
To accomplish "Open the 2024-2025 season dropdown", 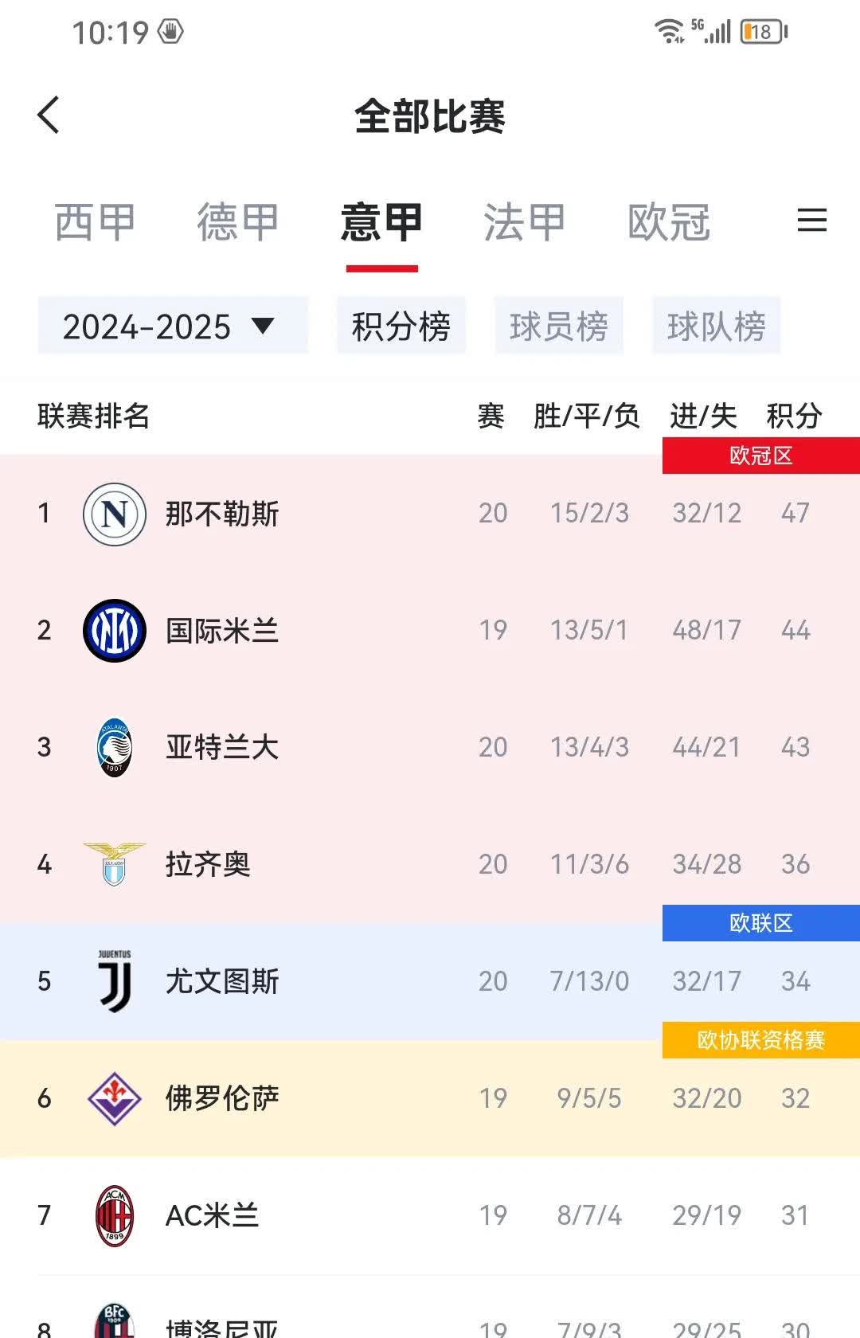I will click(172, 326).
